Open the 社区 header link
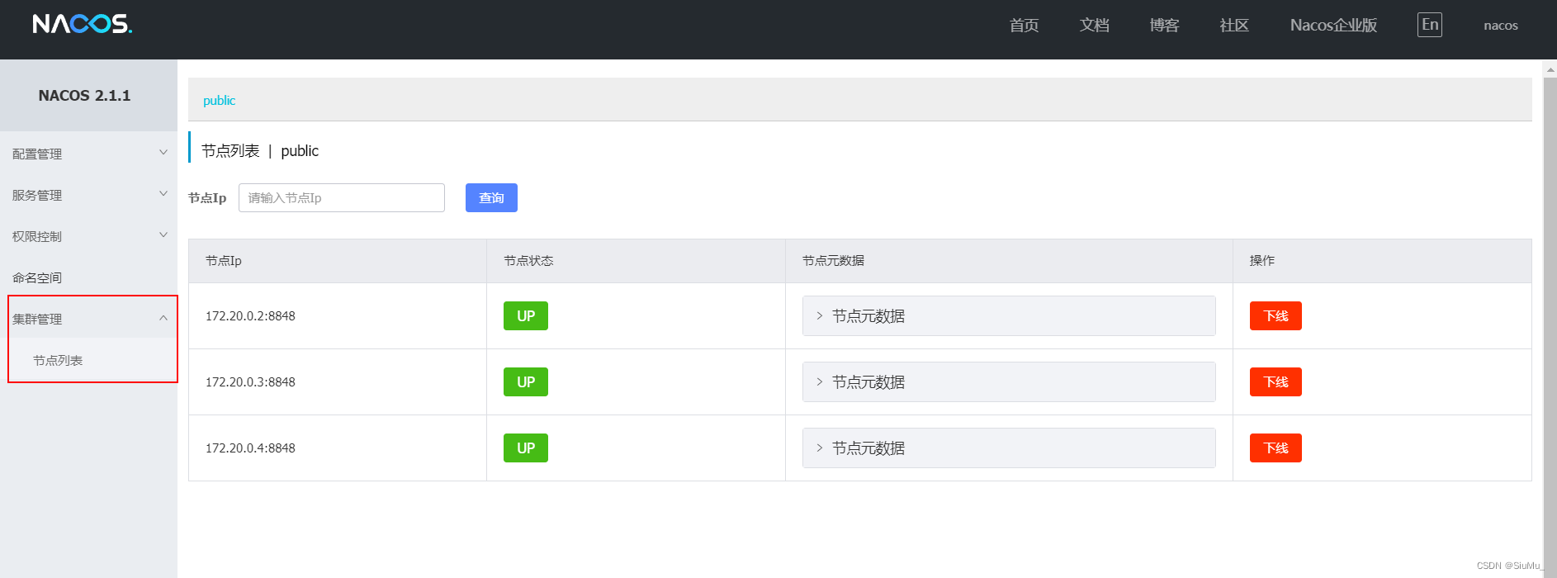 [1234, 26]
